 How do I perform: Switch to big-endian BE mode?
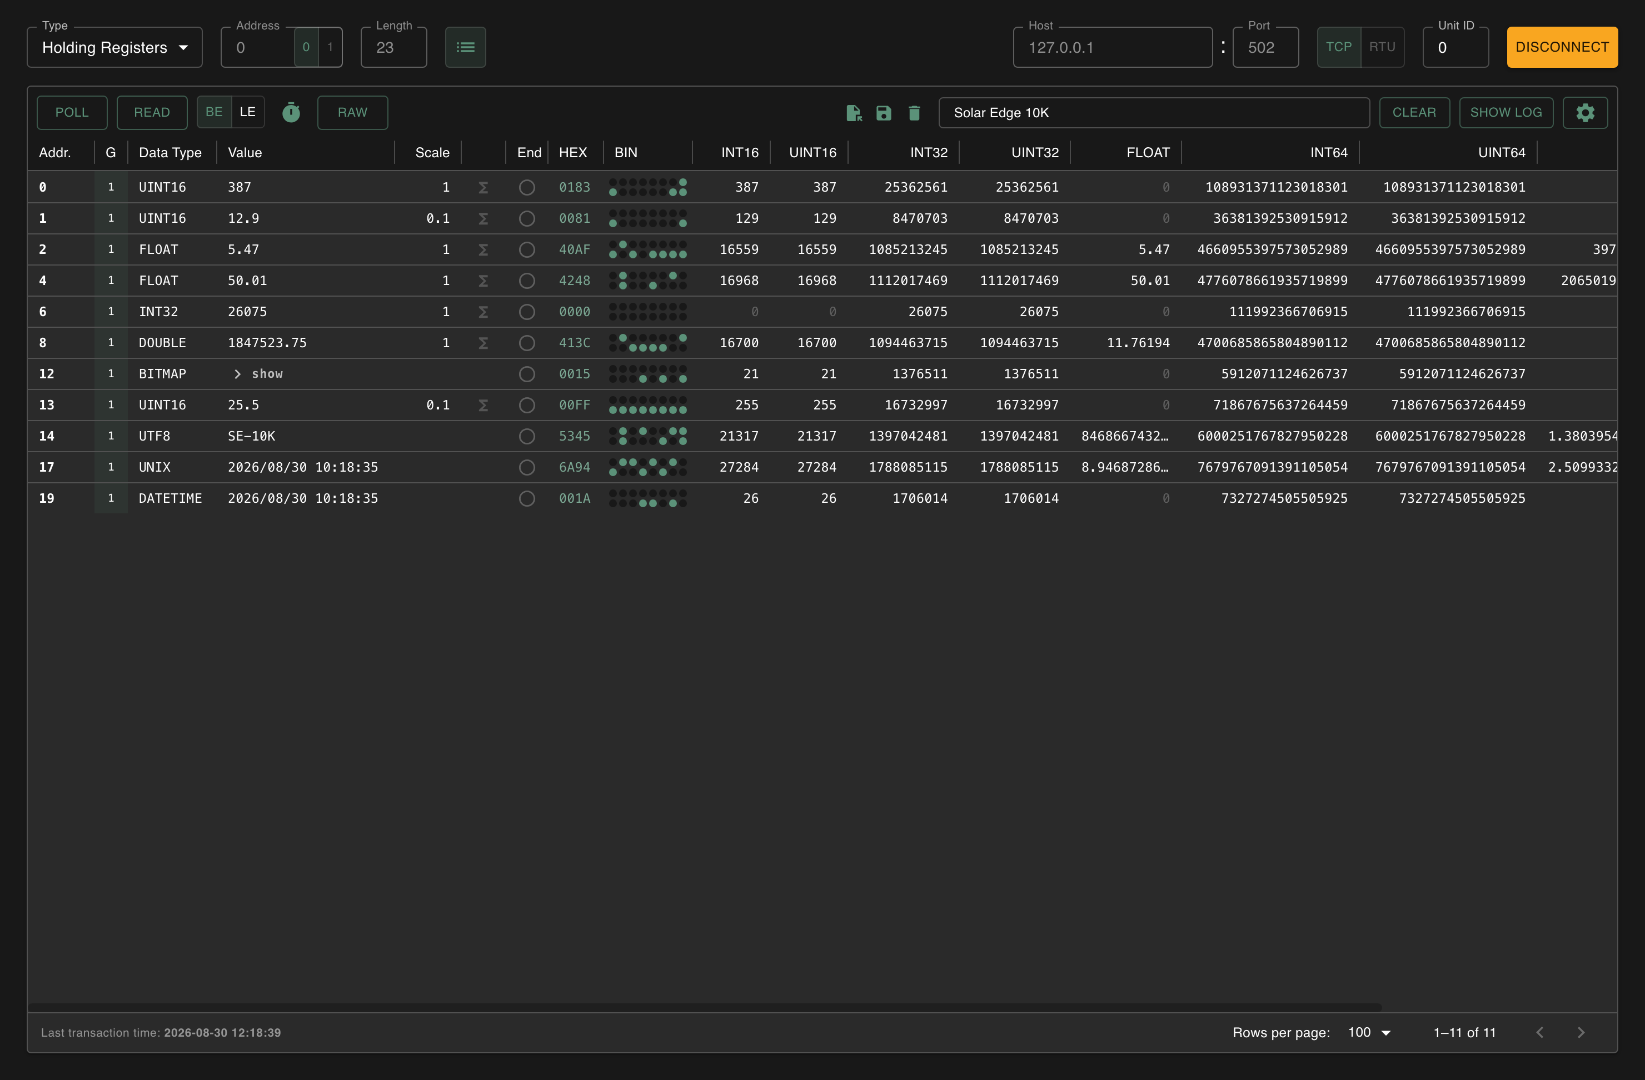pos(215,112)
